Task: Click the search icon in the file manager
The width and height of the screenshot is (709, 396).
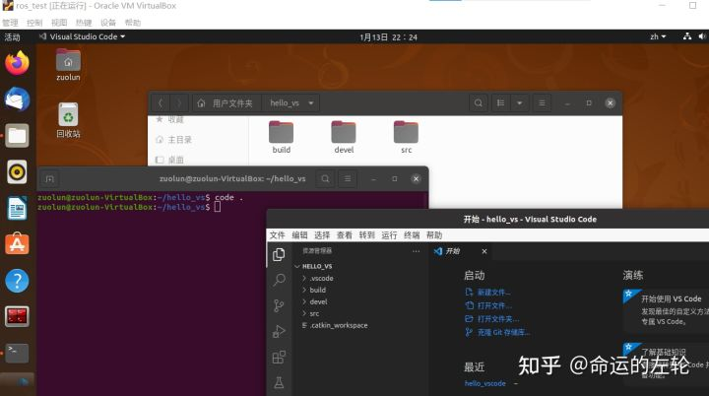Action: click(x=478, y=103)
